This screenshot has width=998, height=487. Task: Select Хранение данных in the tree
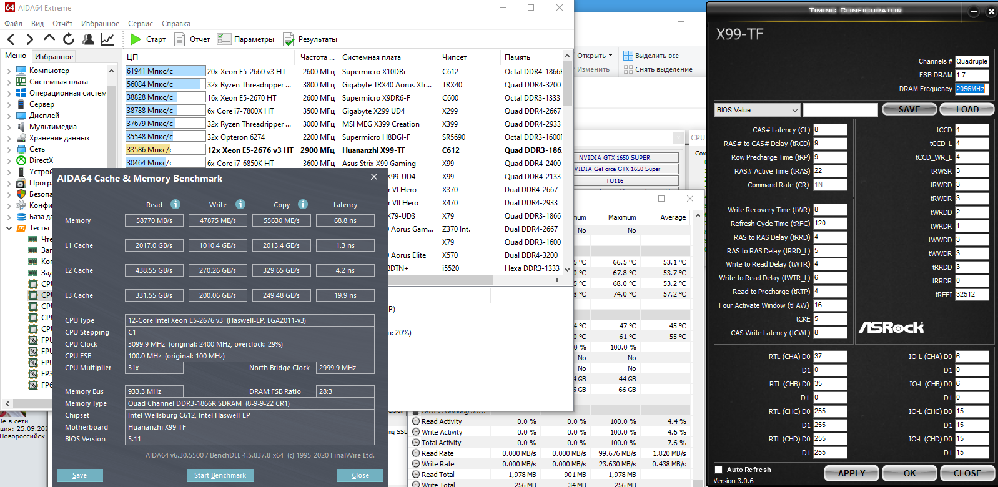coord(59,138)
